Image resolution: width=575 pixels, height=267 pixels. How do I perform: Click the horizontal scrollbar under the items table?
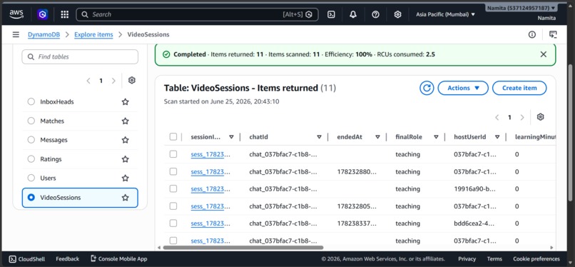[x=243, y=248]
